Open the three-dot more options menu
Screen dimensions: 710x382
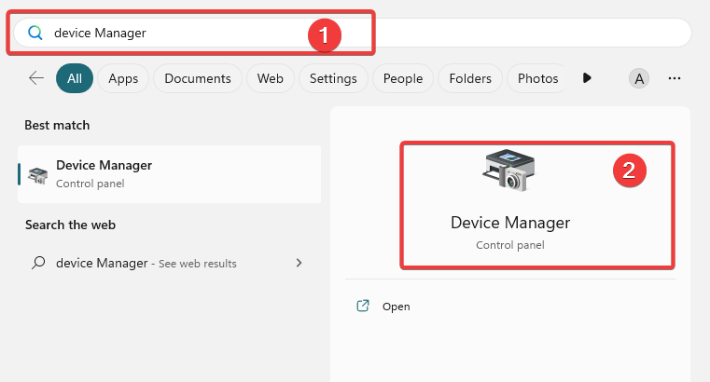pyautogui.click(x=675, y=78)
